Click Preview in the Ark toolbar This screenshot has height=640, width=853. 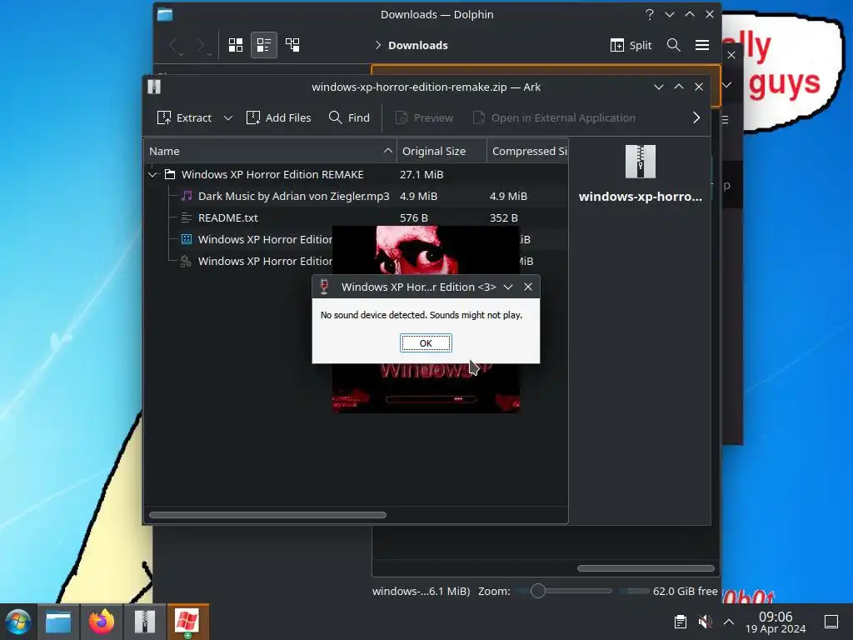(424, 117)
